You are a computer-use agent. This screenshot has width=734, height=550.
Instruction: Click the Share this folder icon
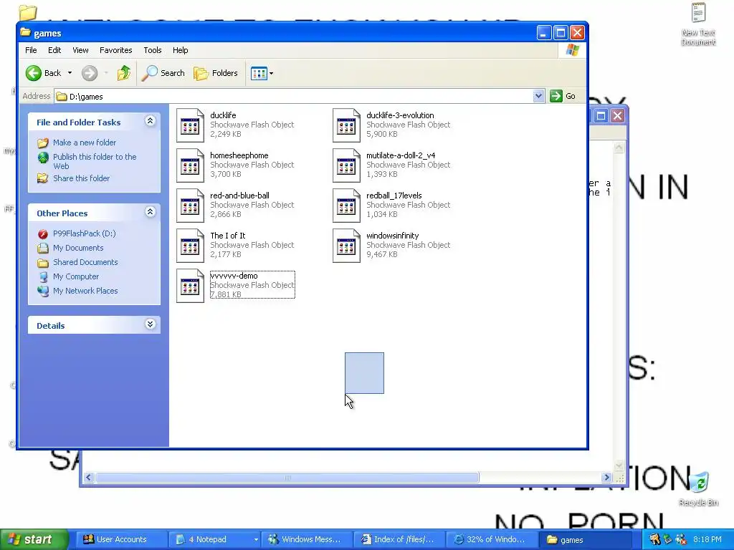42,178
